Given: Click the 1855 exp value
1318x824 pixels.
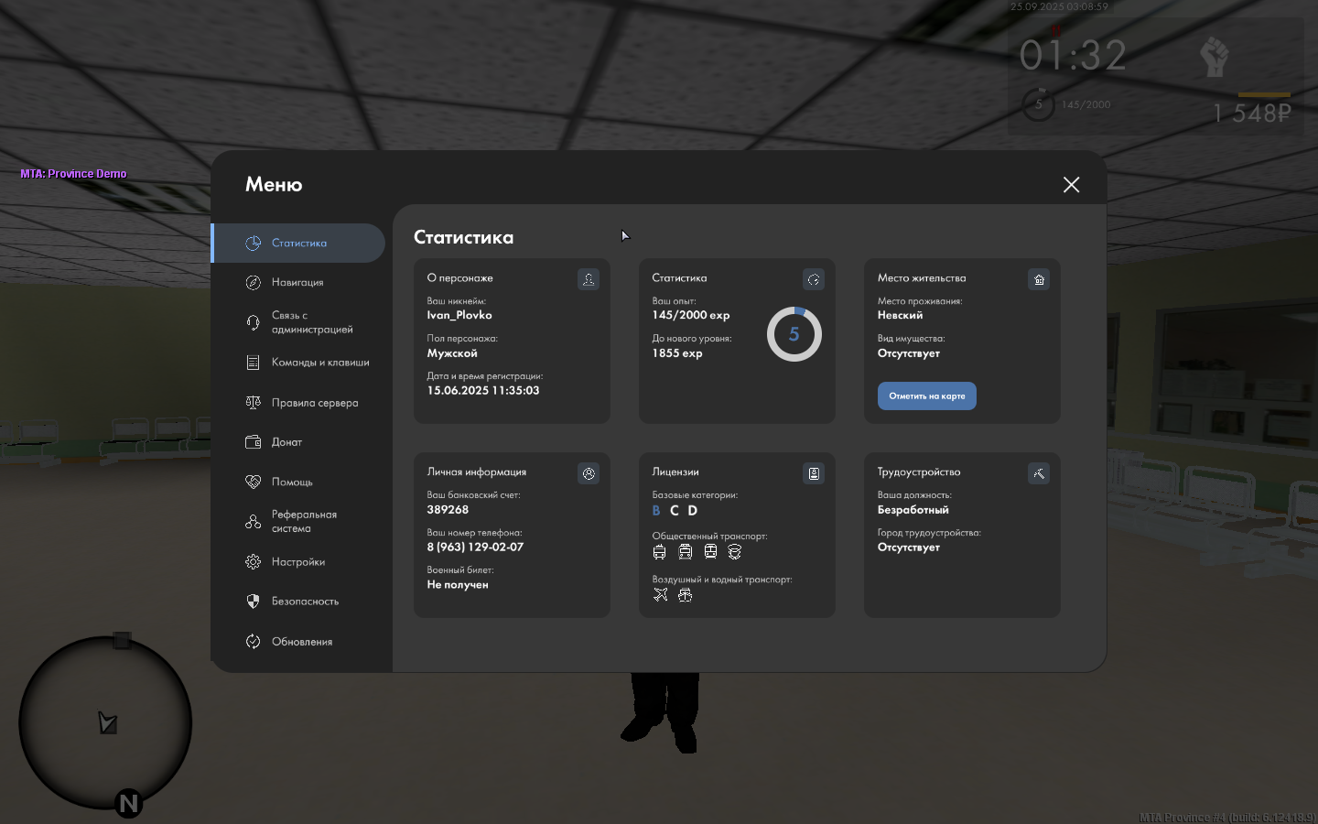Looking at the screenshot, I should click(677, 353).
